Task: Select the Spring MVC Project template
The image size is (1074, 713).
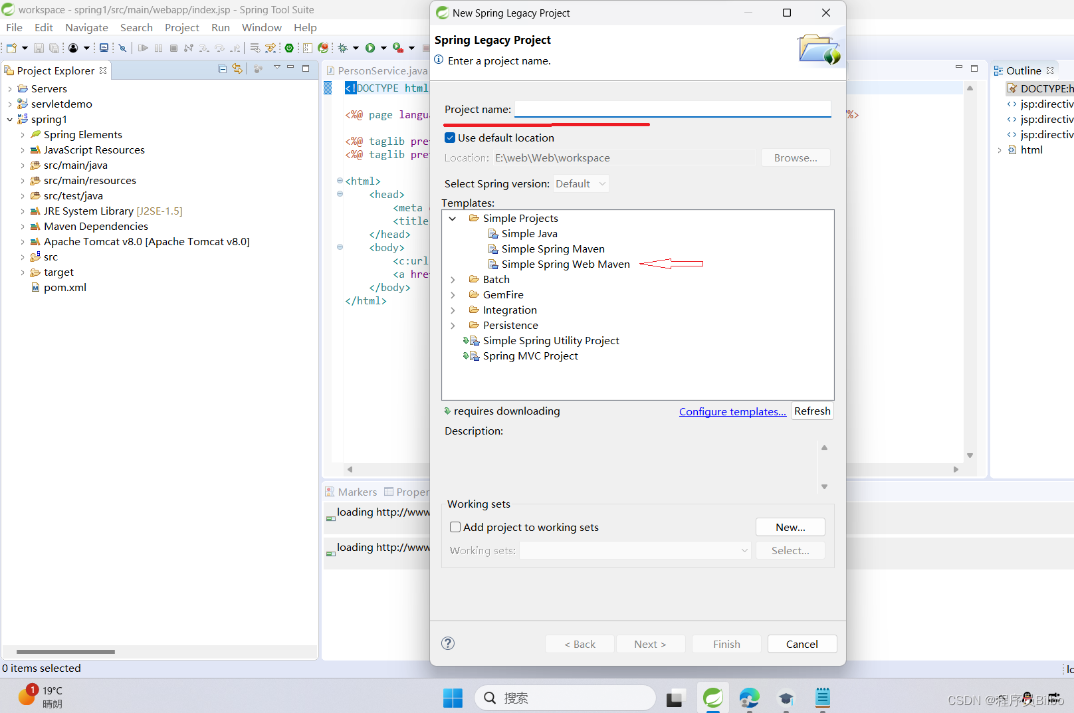Action: (x=530, y=356)
